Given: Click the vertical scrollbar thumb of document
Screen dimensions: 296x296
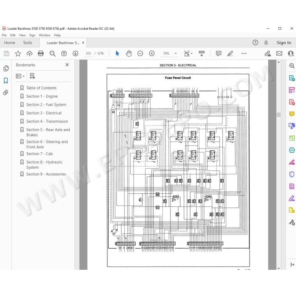Looking at the screenshot, I should [279, 115].
